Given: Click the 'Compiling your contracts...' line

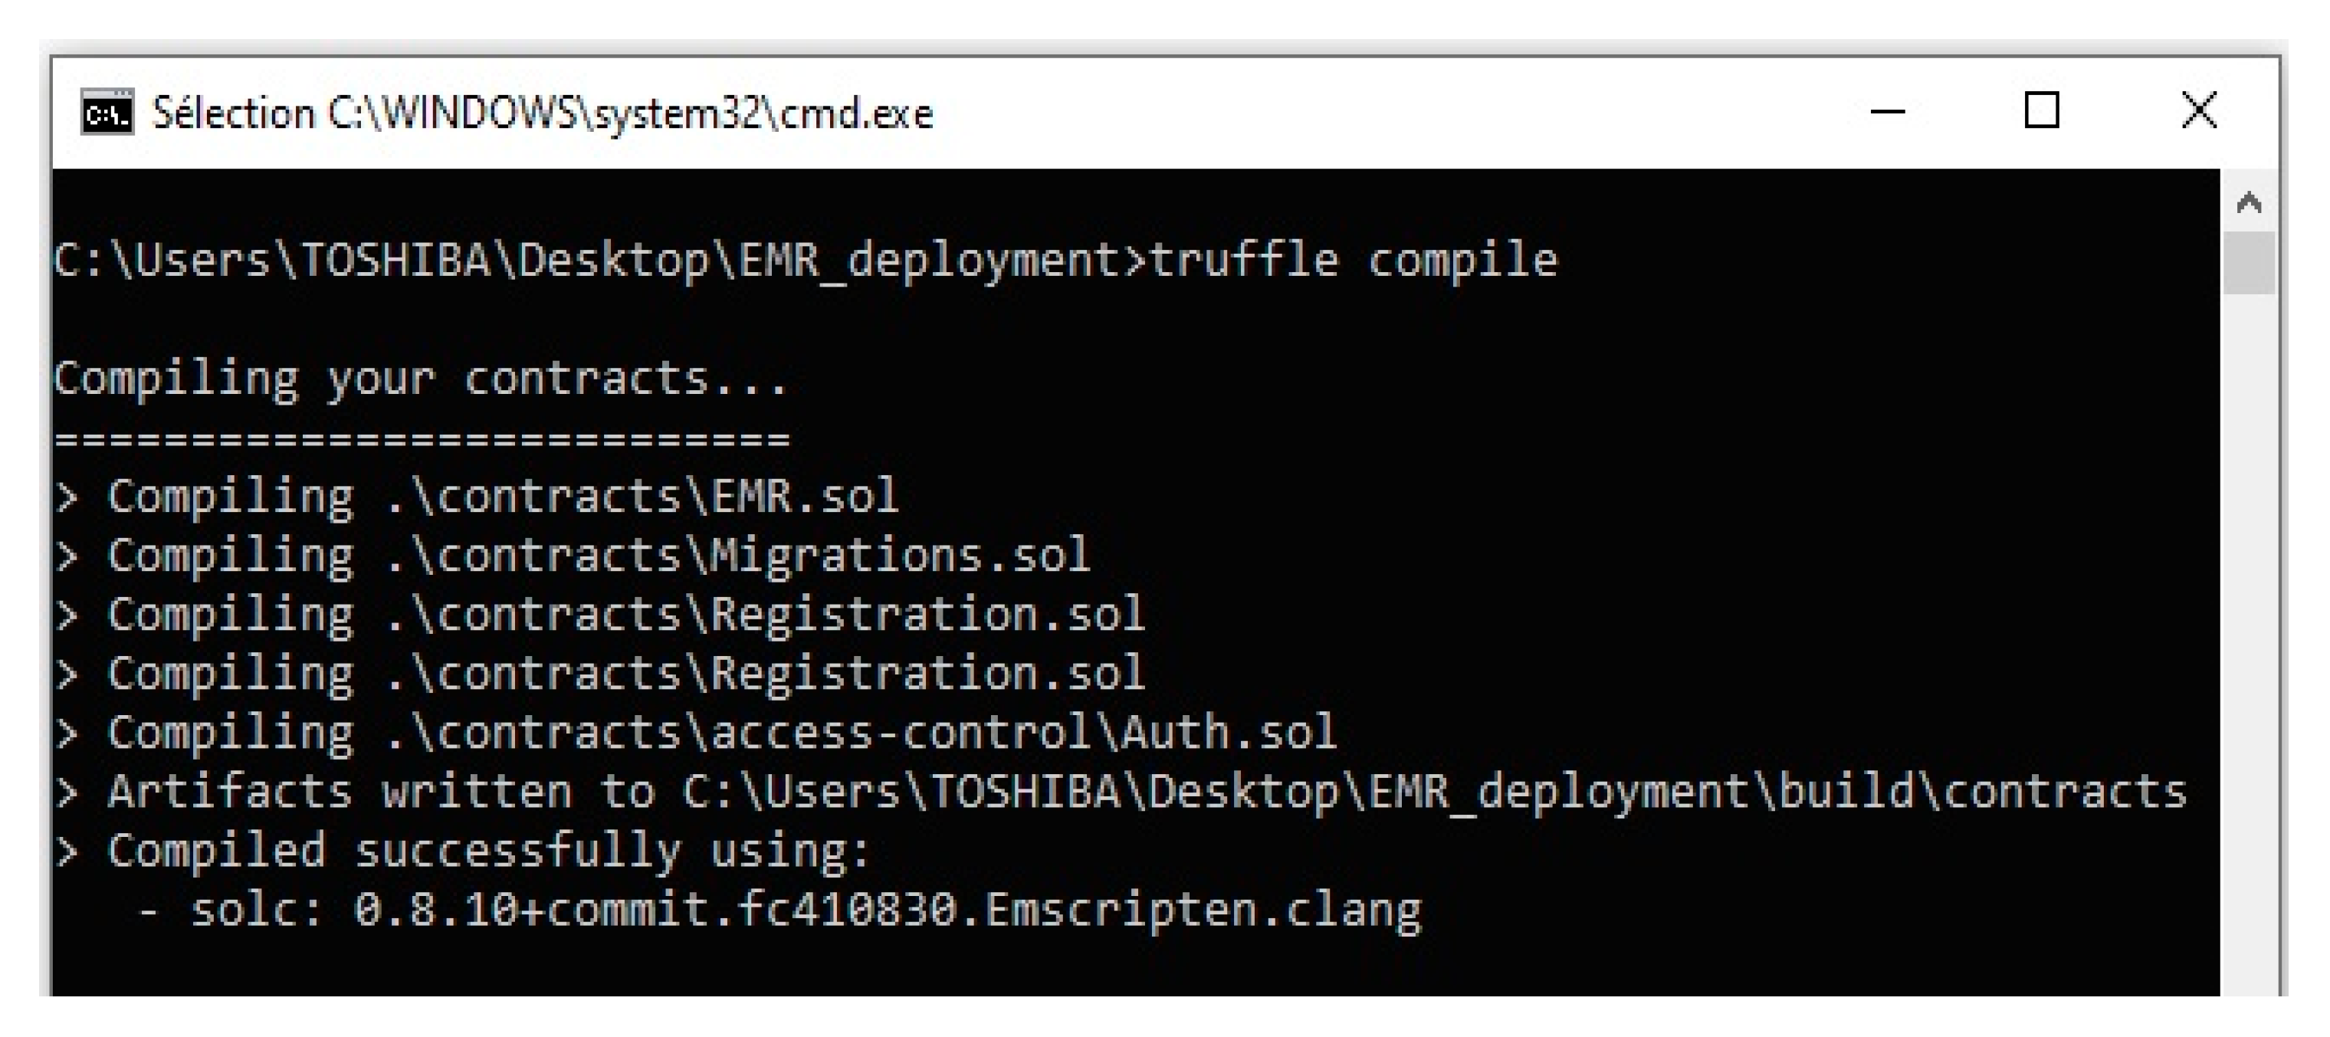Looking at the screenshot, I should tap(422, 379).
